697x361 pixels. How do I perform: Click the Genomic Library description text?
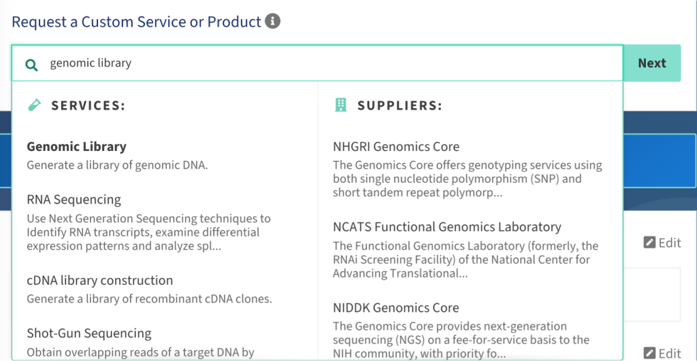tap(117, 165)
